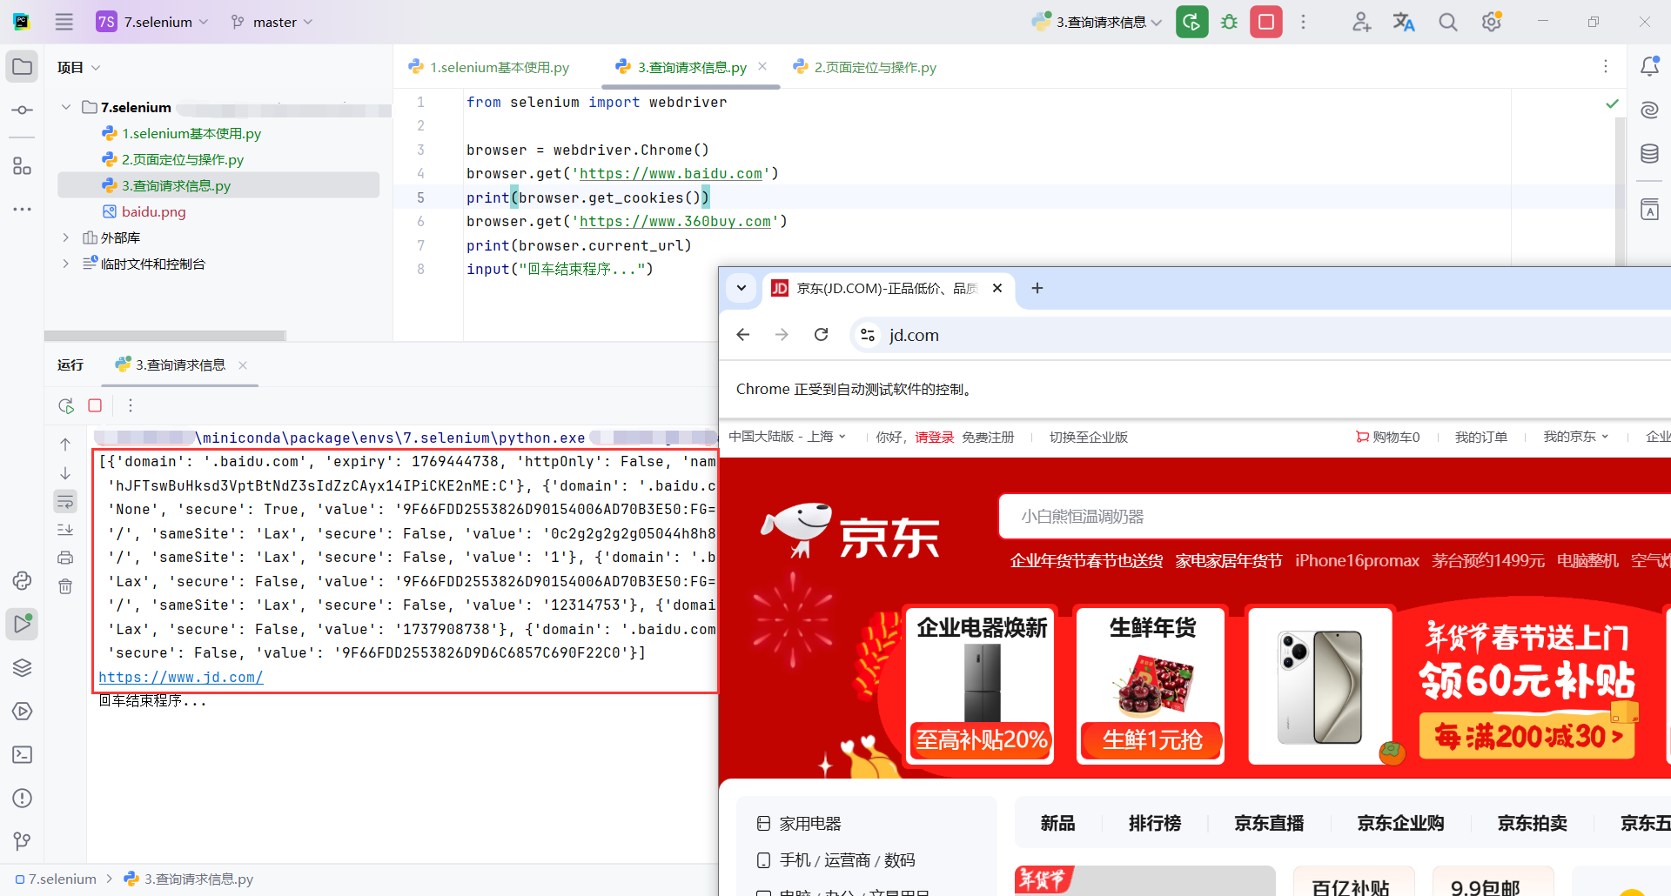Stop the running program in main toolbar

(x=1266, y=22)
